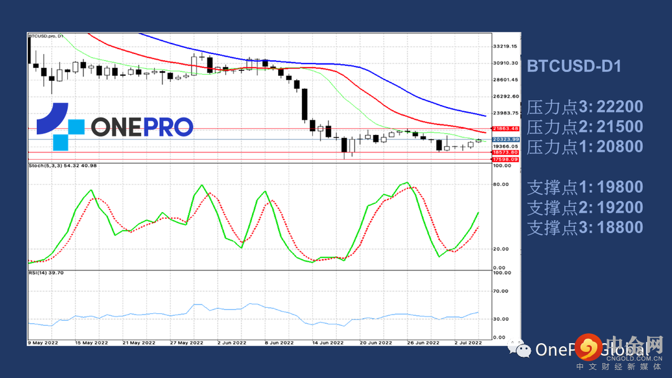Screen dimensions: 672x378
Task: Select support level 支撑点3: 18800
Action: pyautogui.click(x=585, y=227)
